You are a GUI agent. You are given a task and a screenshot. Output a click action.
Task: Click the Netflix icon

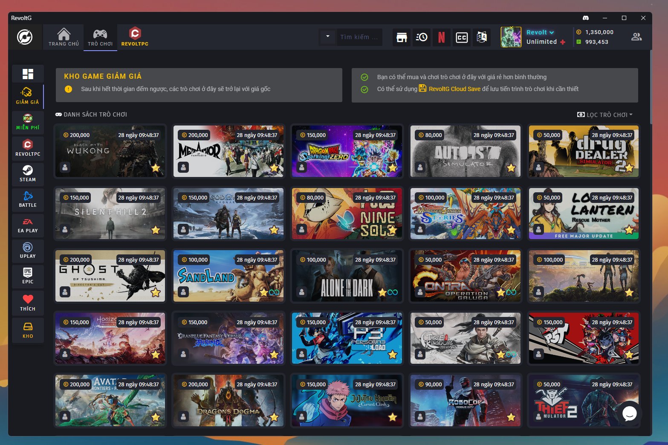point(442,37)
